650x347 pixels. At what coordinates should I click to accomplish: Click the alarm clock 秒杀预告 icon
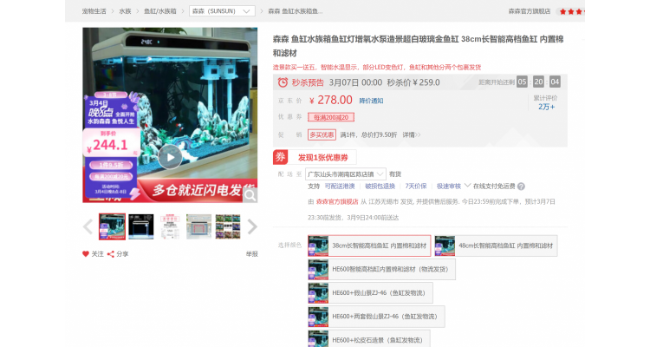[283, 82]
